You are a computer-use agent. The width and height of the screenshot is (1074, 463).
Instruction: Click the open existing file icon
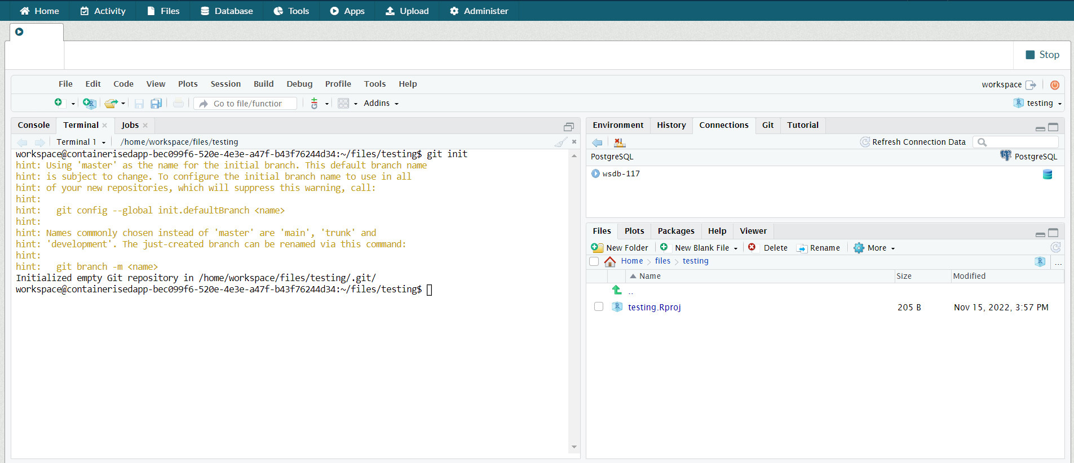[111, 103]
